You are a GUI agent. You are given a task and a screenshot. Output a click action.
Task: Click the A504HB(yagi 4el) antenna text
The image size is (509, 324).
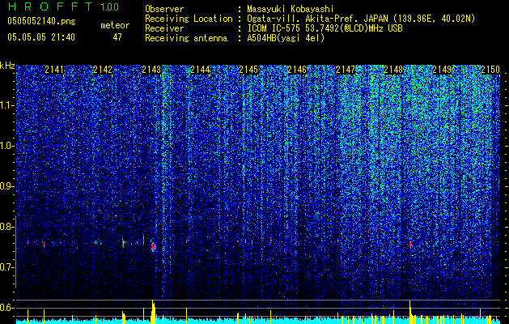pyautogui.click(x=286, y=38)
